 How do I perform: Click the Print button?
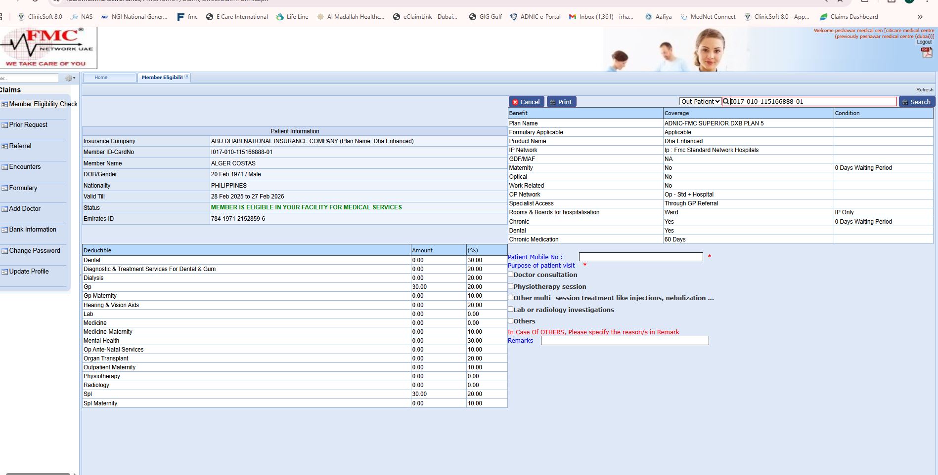pyautogui.click(x=561, y=102)
